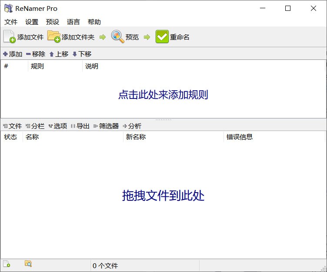Click the 添加文件 (Add Files) icon
This screenshot has height=272, width=327.
(x=10, y=36)
